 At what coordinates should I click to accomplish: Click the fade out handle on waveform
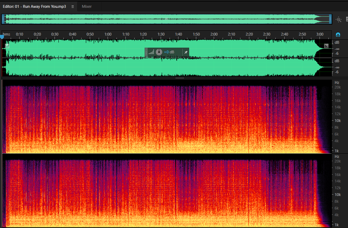point(326,46)
